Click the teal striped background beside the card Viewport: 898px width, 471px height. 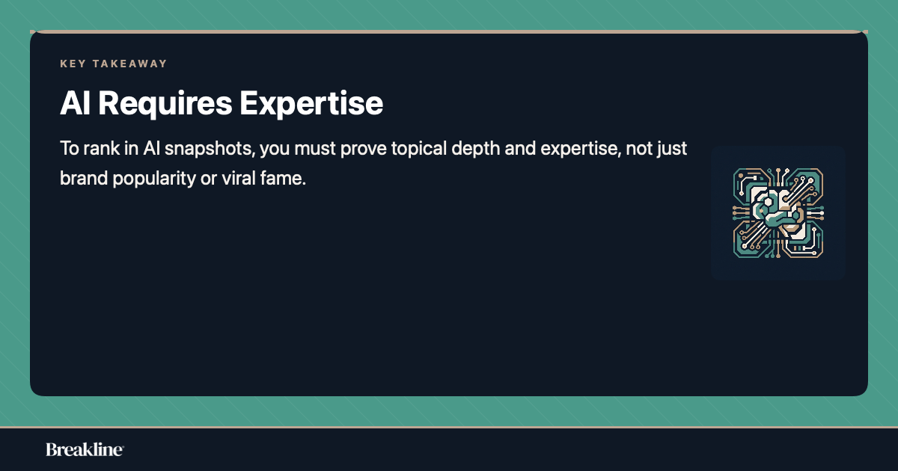(14, 224)
